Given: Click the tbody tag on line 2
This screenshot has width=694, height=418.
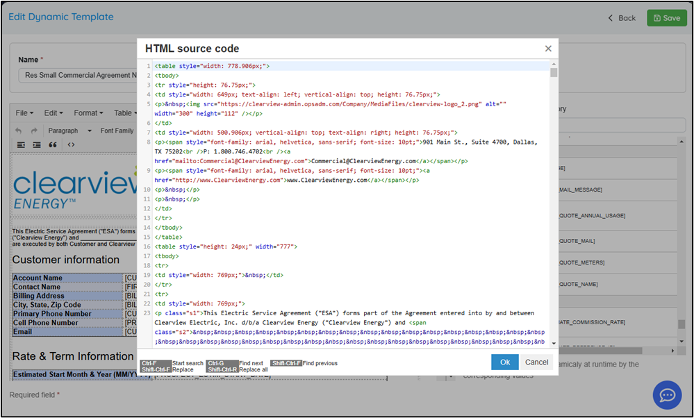Looking at the screenshot, I should [167, 76].
